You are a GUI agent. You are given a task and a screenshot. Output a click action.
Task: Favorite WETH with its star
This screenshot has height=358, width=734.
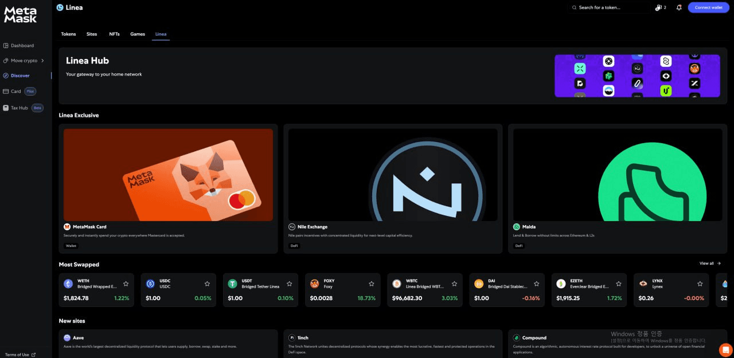coord(126,284)
